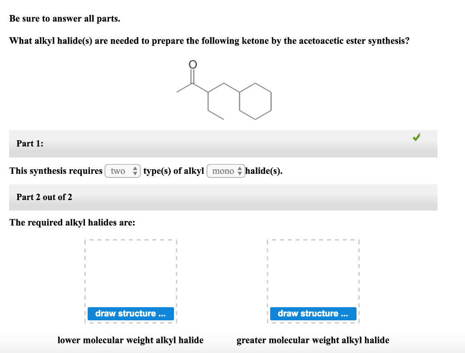
Task: Click the up arrow on the 'mono' selector
Action: pos(240,168)
